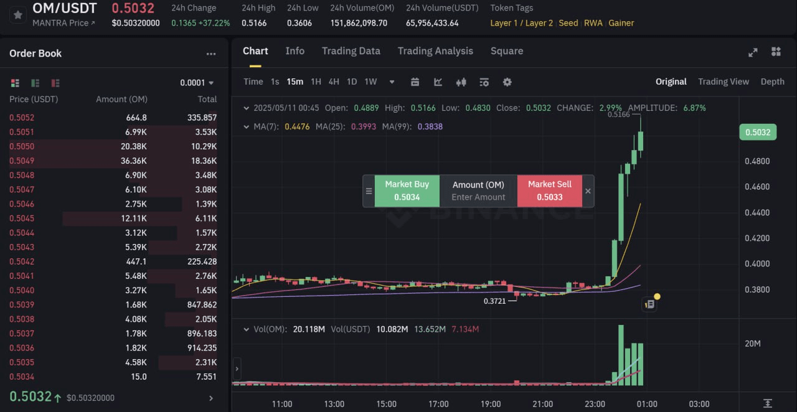Expand chart to fullscreen

[753, 52]
